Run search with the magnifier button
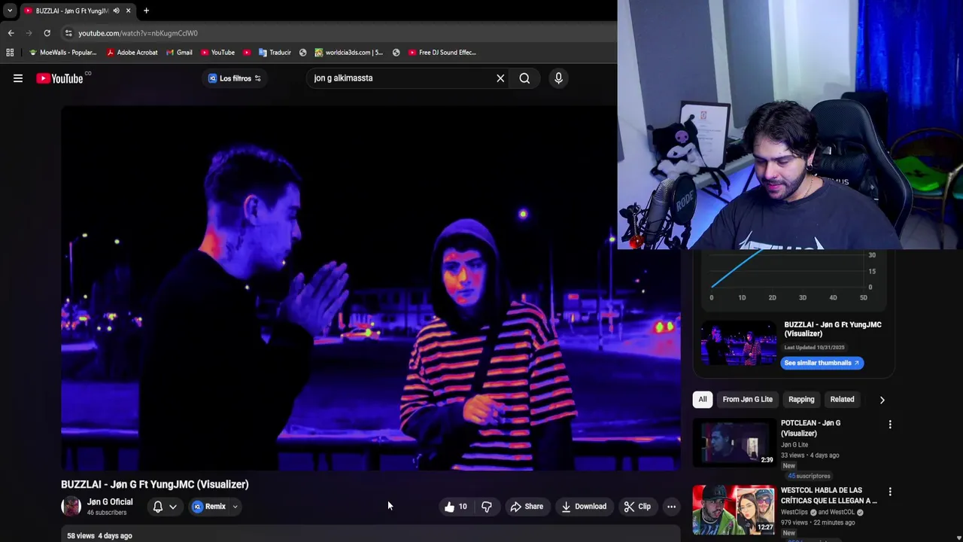The width and height of the screenshot is (963, 542). pos(524,78)
